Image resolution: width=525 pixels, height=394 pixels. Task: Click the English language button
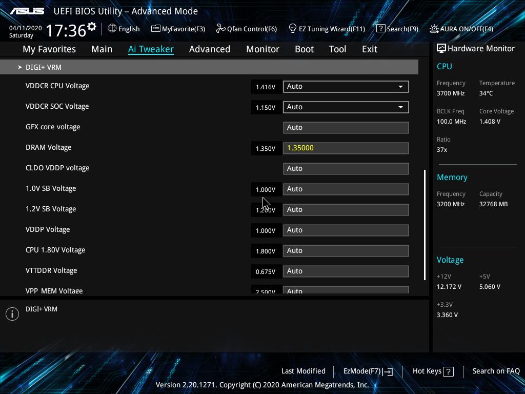click(124, 29)
